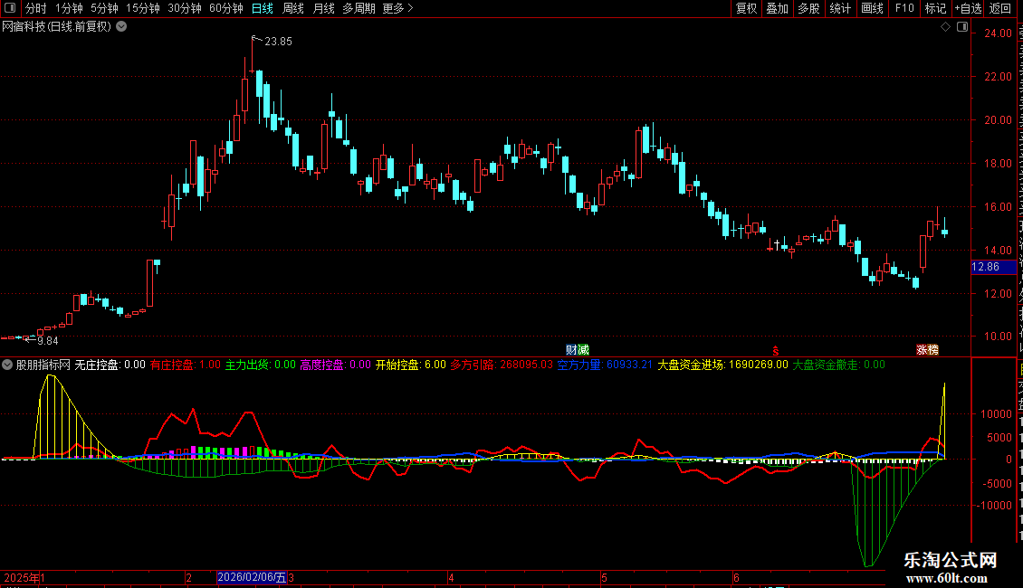Switch to 分时 intraday view
This screenshot has height=588, width=1023.
(x=36, y=8)
